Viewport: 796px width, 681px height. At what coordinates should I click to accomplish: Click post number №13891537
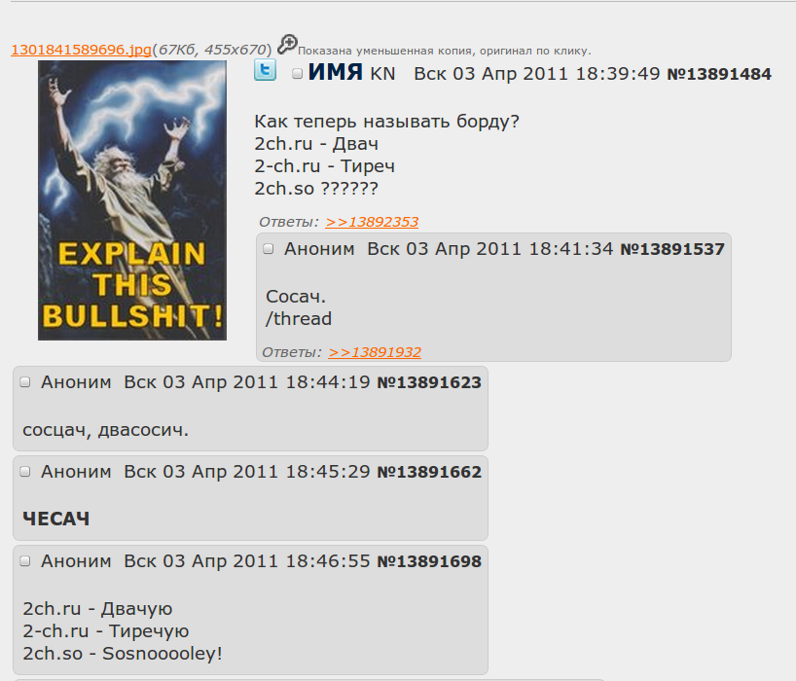[x=672, y=249]
